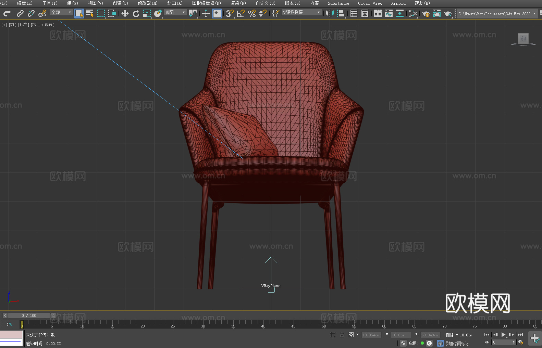Open the [粘土 + 边面] display style label

click(42, 25)
